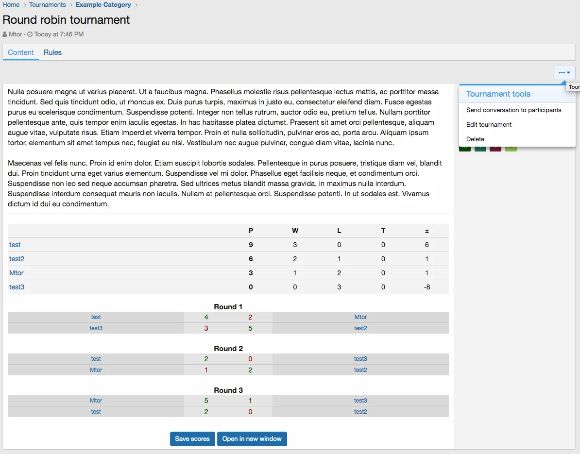Go to Home breadcrumb link
This screenshot has width=580, height=454.
tap(11, 5)
